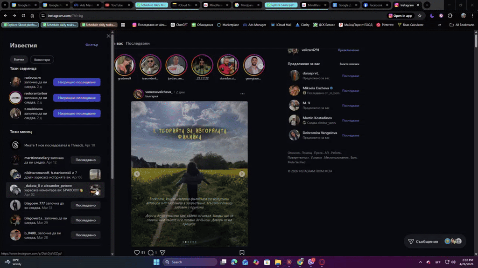Switch to the iCloud browser tab
Image resolution: width=478 pixels, height=268 pixels.
point(184,5)
